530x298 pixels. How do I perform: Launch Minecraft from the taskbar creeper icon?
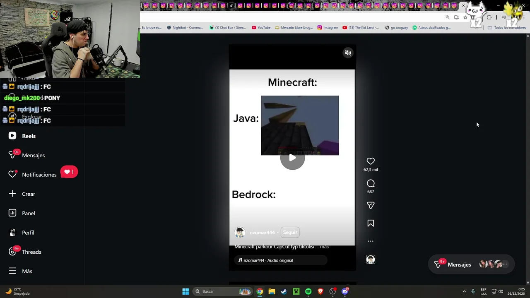click(296, 291)
